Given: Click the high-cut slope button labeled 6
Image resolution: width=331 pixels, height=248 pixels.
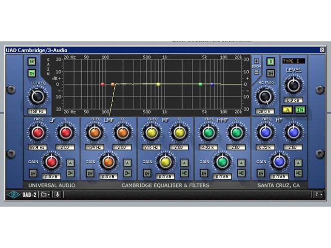Looking at the screenshot, I should click(270, 61).
